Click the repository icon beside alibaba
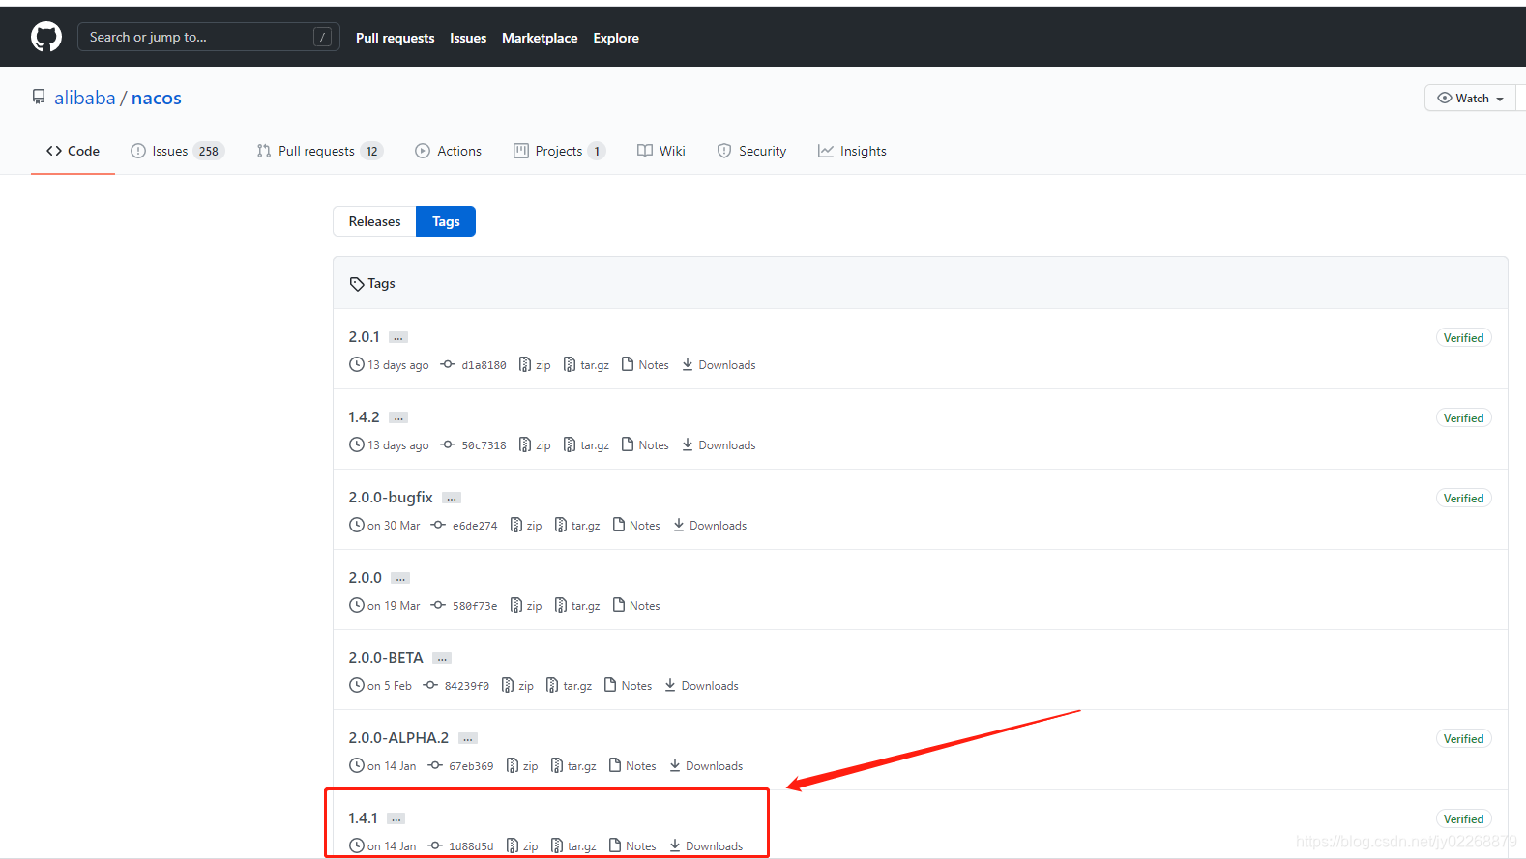Image resolution: width=1526 pixels, height=859 pixels. tap(39, 97)
